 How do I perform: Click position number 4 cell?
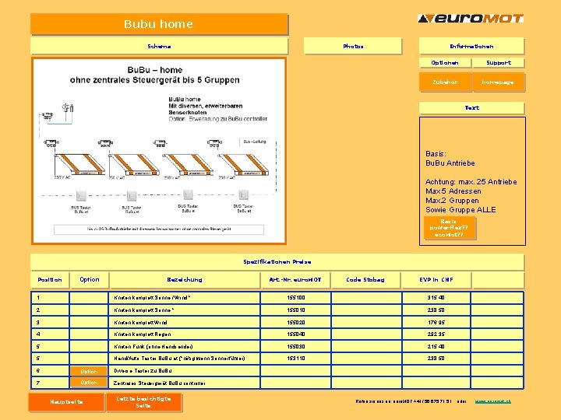50,334
